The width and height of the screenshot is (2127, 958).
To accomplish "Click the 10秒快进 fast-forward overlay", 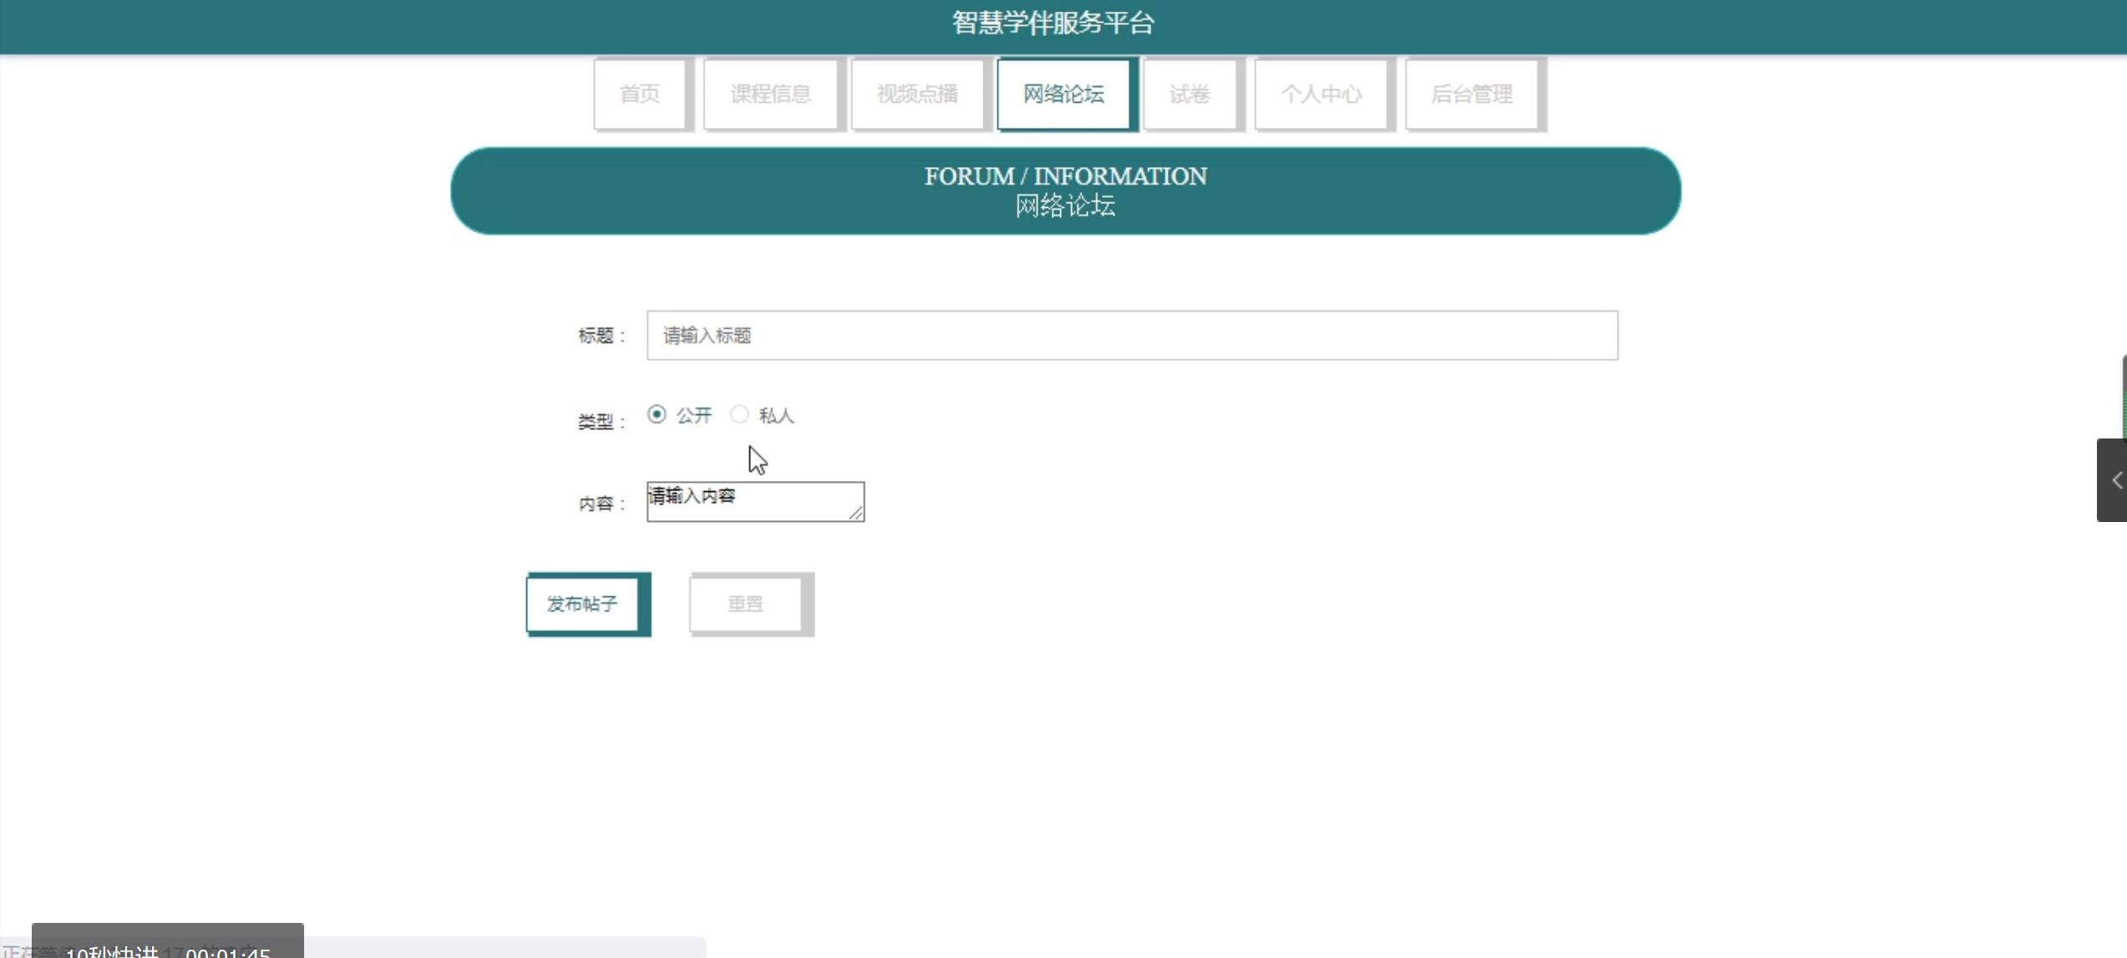I will coord(112,950).
